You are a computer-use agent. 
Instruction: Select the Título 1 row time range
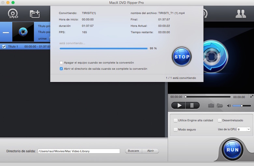pyautogui.click(x=37, y=47)
